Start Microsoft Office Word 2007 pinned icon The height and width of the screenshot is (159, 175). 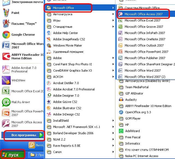tap(6, 45)
